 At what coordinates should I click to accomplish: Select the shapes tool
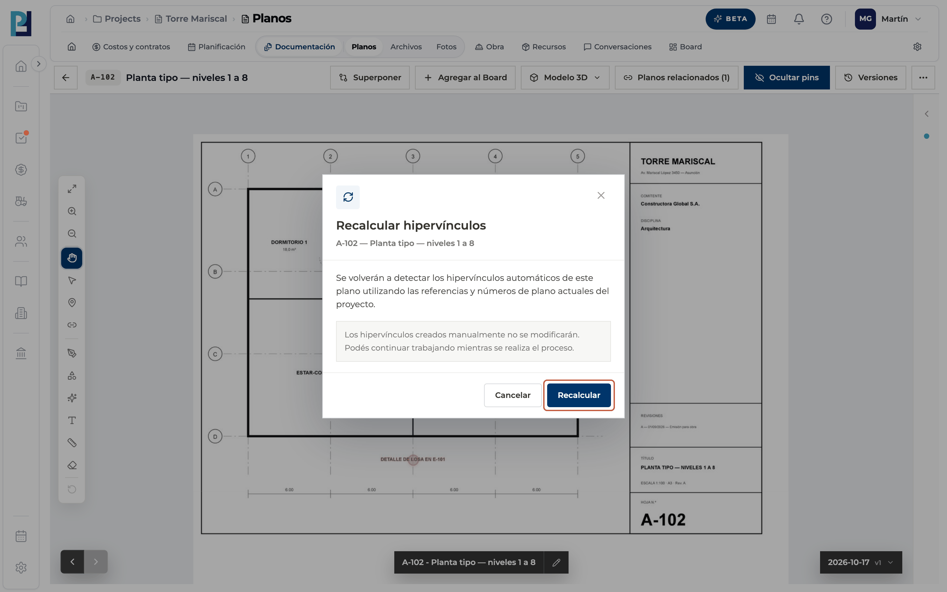coord(72,376)
